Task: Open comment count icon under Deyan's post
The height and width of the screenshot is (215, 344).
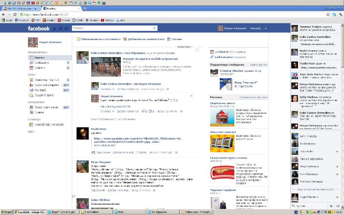Action: click(144, 111)
